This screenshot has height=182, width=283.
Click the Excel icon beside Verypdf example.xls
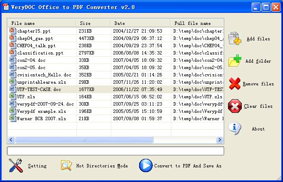12,111
